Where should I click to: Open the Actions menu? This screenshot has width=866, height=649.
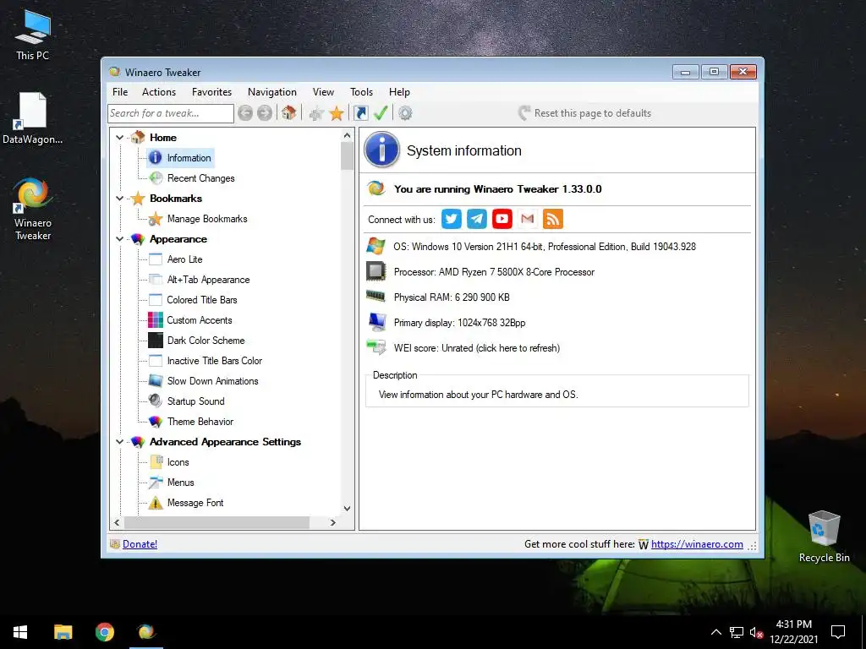(x=158, y=92)
